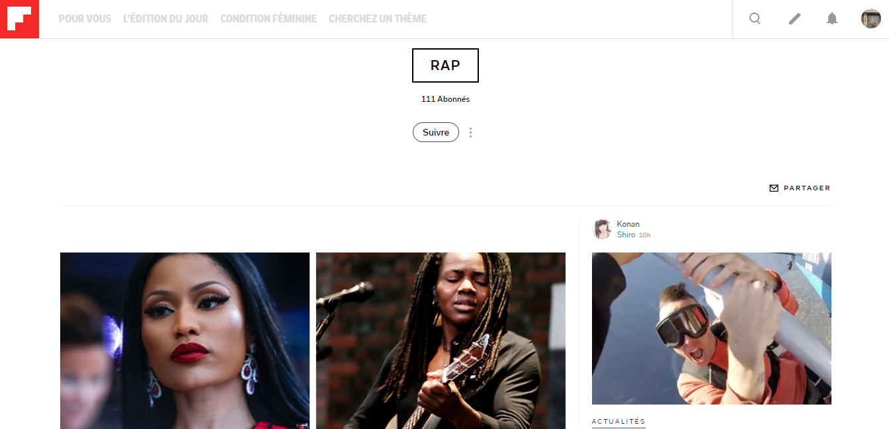Click the pencil compose icon

point(794,19)
